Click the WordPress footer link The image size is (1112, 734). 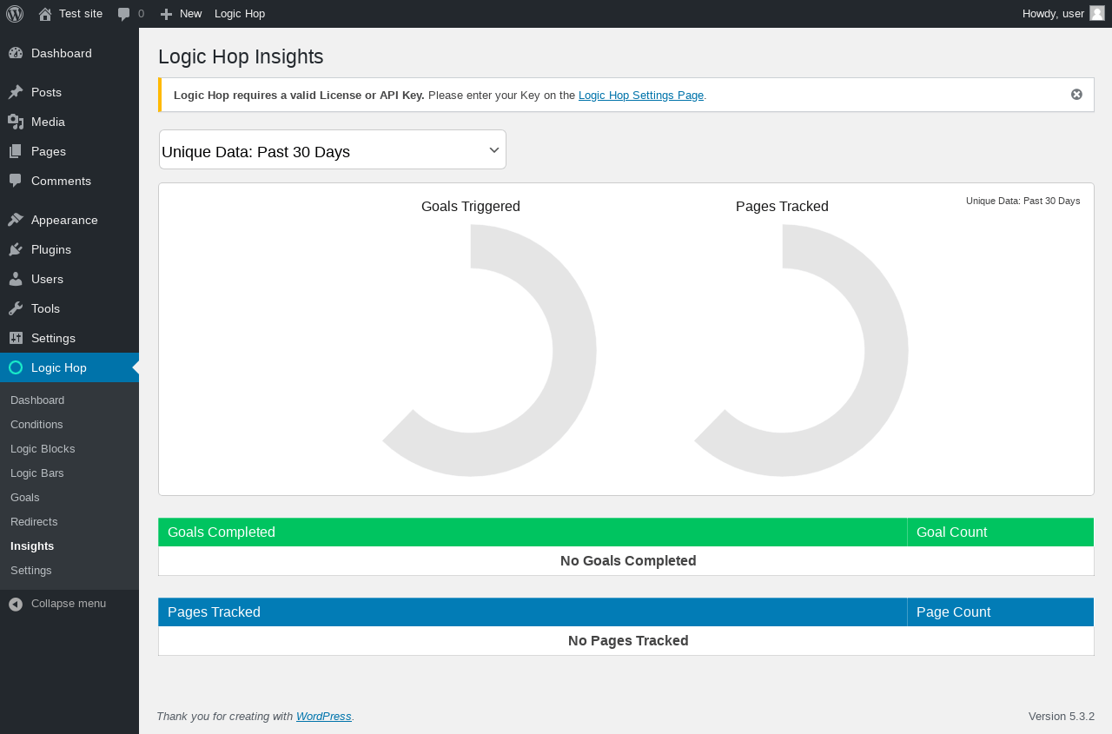click(324, 717)
